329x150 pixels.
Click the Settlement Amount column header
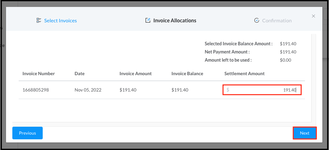(x=244, y=74)
